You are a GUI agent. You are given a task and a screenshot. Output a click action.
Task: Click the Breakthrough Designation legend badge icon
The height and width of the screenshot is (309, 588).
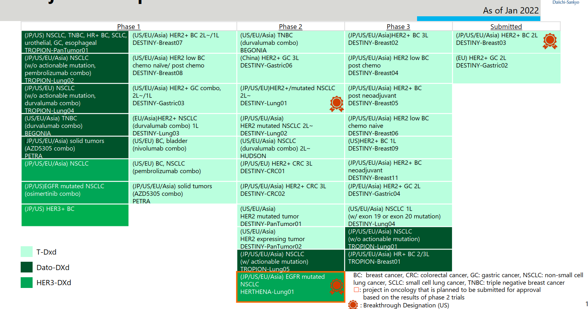tap(353, 305)
